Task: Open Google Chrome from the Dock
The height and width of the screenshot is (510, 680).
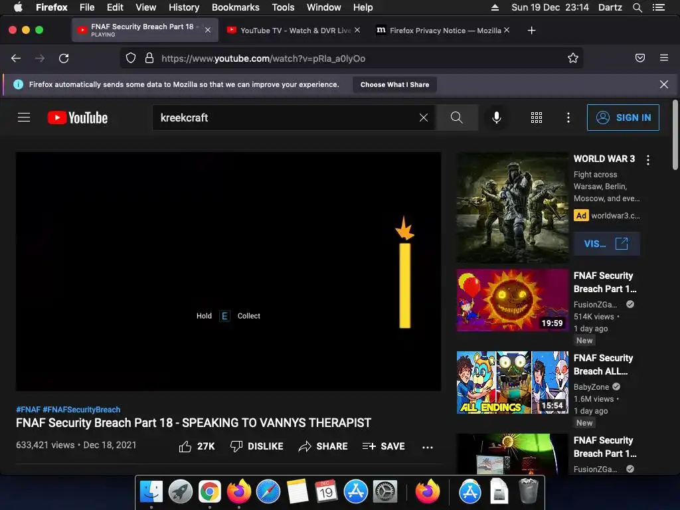Action: click(x=209, y=491)
